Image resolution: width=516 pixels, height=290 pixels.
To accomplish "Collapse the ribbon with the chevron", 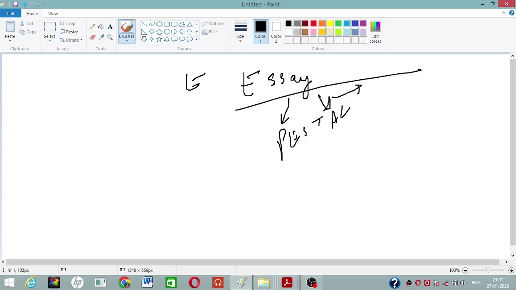I will 504,13.
